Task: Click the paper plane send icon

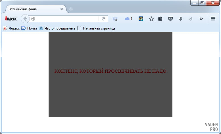Action: point(190,19)
